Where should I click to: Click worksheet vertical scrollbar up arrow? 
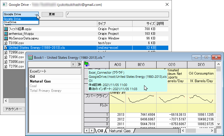pyautogui.click(x=218, y=64)
